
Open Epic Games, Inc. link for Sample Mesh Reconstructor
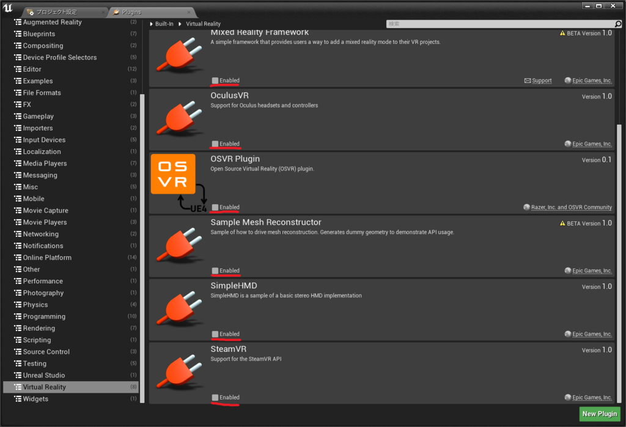tap(592, 271)
